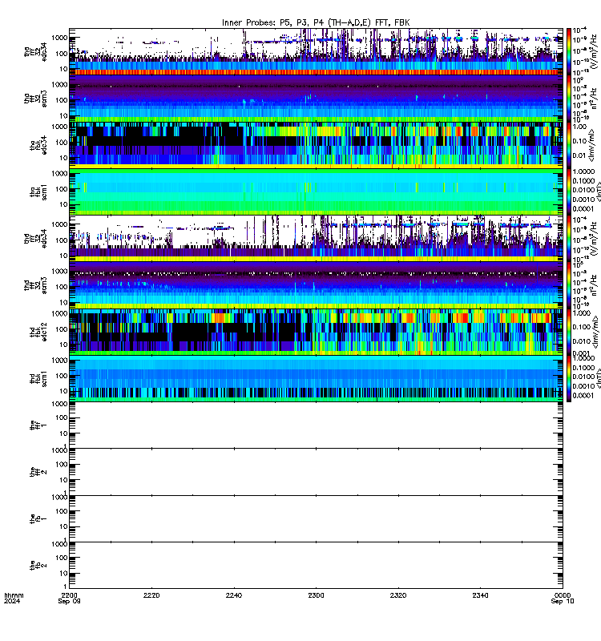Select the "tha fbk scm1" panel label
The image size is (601, 641).
click(38, 191)
